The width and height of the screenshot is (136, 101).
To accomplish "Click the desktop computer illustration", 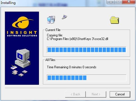I will [x=22, y=58].
